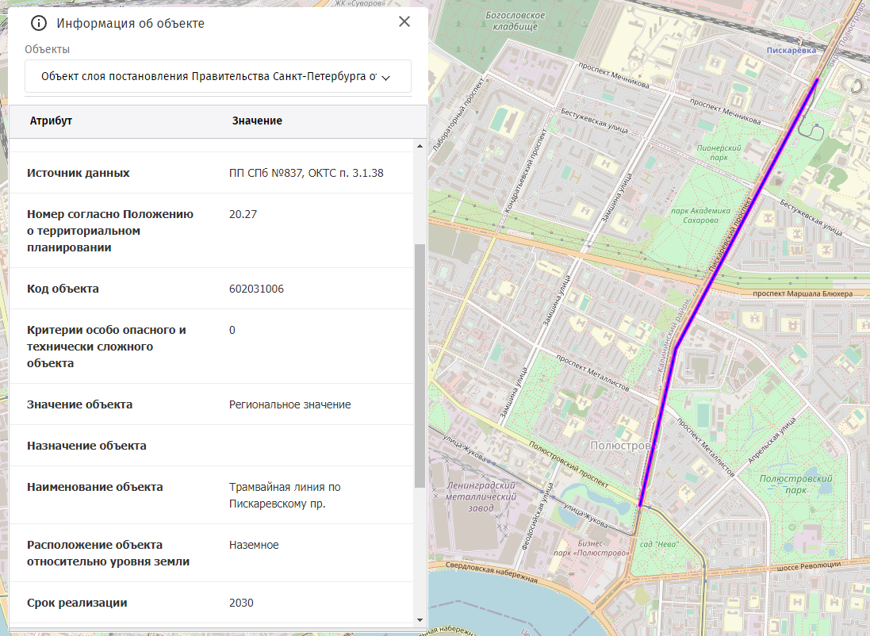
Task: Click the scrollbar up arrow in the attribute table
Action: pos(420,147)
